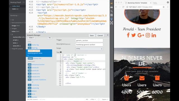
Task: Click the code-window icon in the Brackets sidebar
Action: [x=112, y=15]
